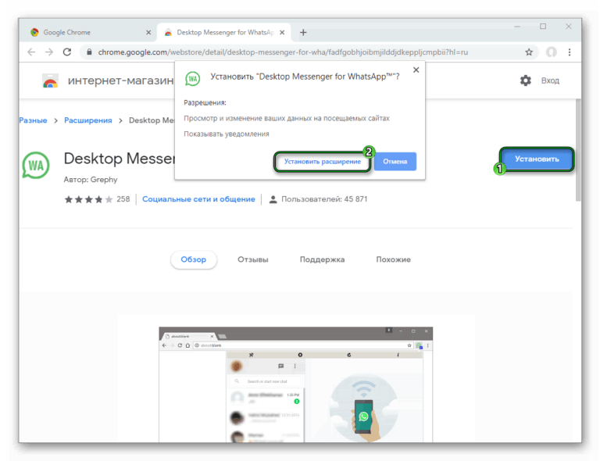
Task: Open Социальные сети и общение category
Action: click(198, 199)
